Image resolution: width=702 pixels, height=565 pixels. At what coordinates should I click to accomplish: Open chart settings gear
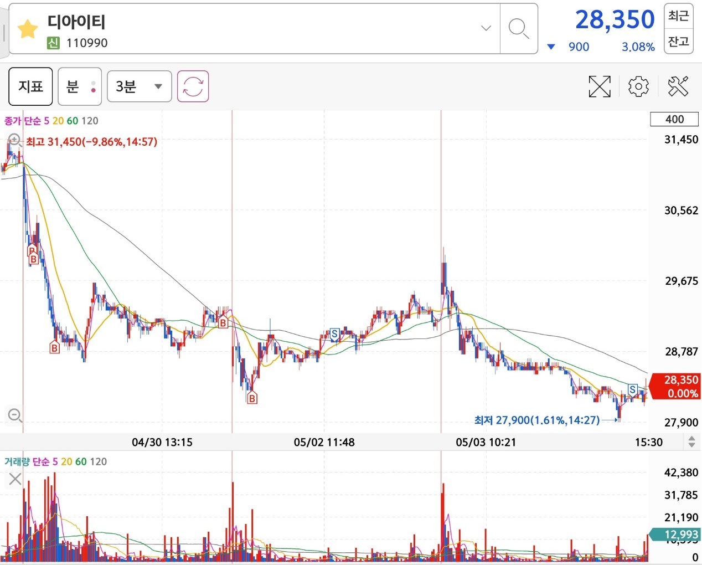click(x=638, y=86)
